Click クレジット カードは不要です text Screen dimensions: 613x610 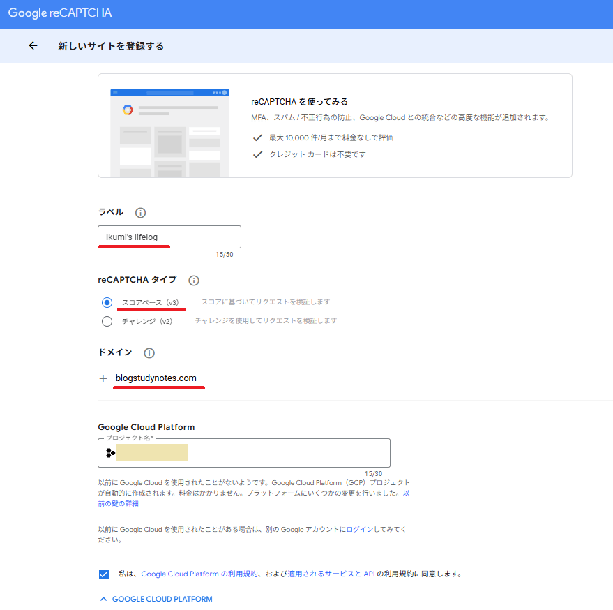pos(317,154)
